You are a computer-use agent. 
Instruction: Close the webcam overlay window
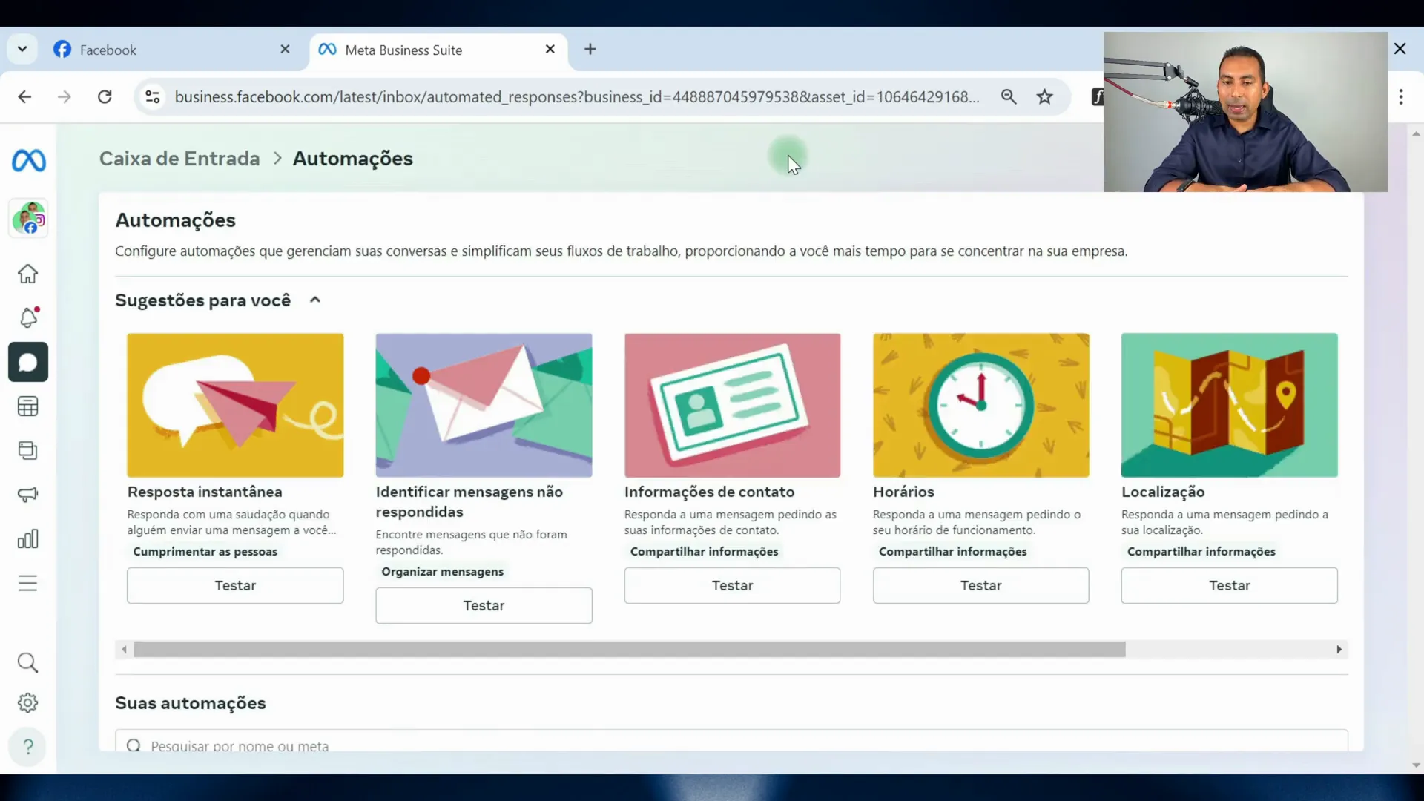click(x=1400, y=49)
